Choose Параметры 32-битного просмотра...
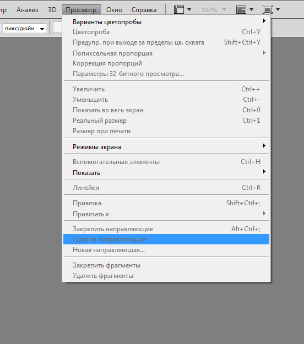The width and height of the screenshot is (304, 344). coord(166,74)
